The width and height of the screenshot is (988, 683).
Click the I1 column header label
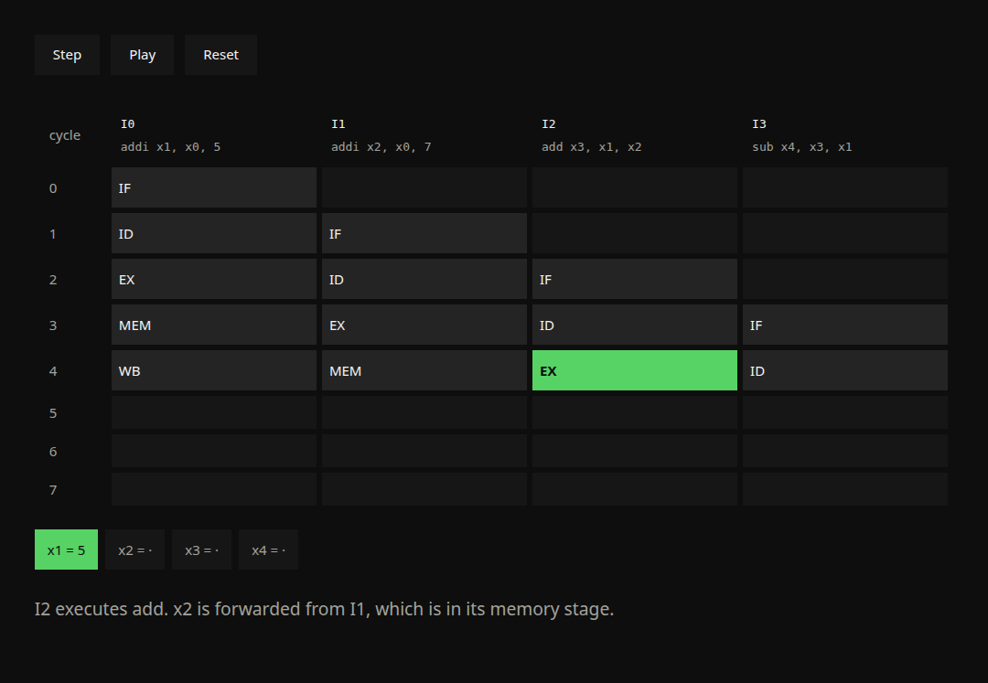pos(338,124)
